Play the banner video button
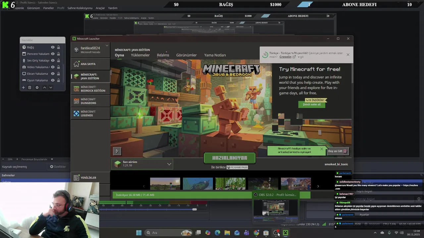The height and width of the screenshot is (238, 424). pos(117,151)
